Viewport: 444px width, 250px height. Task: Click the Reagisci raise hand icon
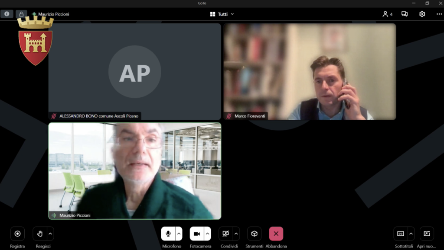40,234
